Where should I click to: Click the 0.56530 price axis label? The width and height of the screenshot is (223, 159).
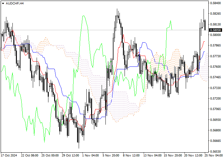pyautogui.click(x=215, y=151)
